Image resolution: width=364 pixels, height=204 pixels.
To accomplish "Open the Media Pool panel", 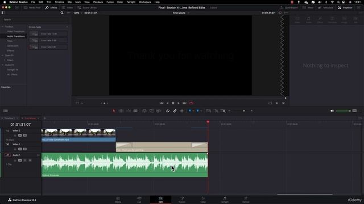I will (32, 7).
